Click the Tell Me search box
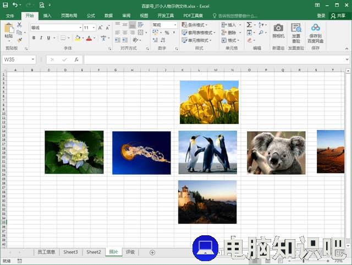The width and height of the screenshot is (352, 265). [235, 16]
